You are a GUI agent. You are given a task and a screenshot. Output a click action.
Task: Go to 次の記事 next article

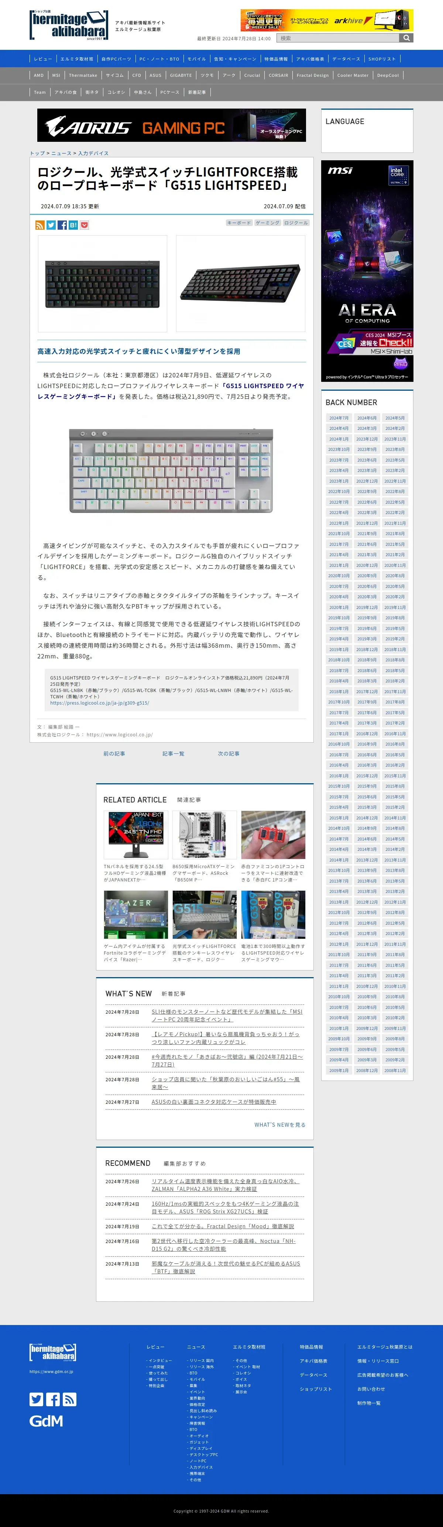click(x=229, y=753)
